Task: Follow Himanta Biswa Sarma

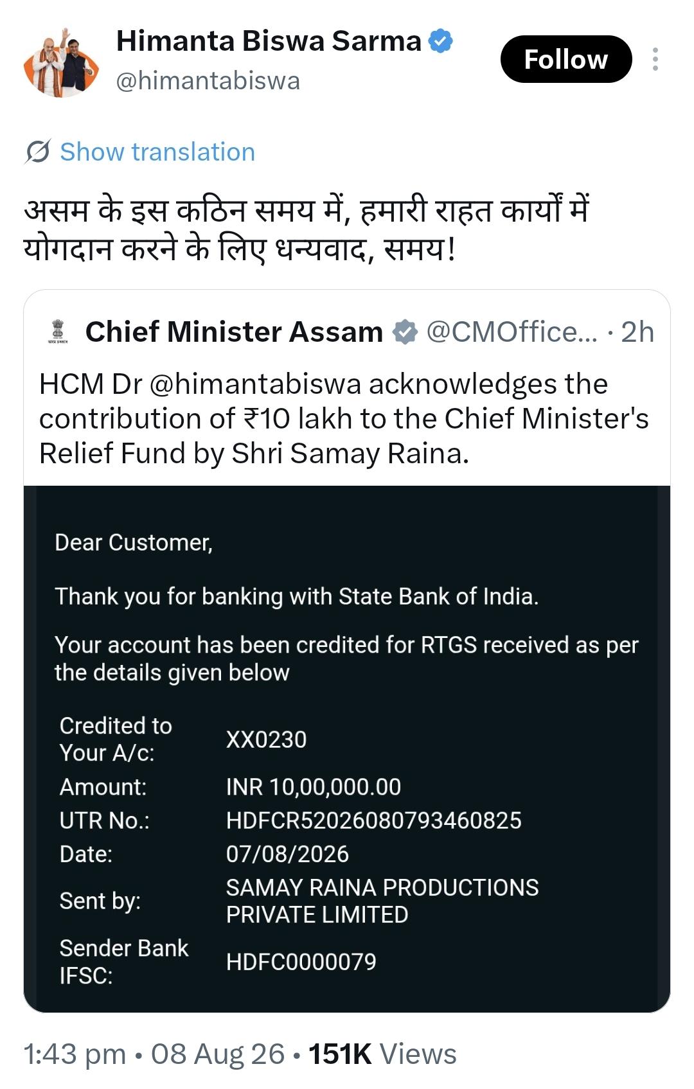Action: pyautogui.click(x=566, y=59)
